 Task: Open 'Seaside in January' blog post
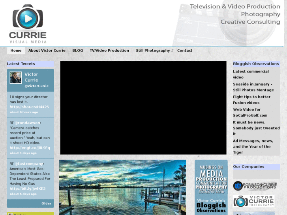tap(253, 87)
